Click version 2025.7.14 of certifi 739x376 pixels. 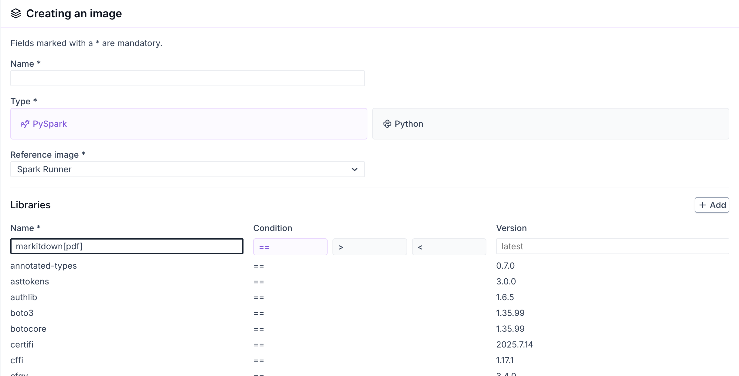[515, 344]
